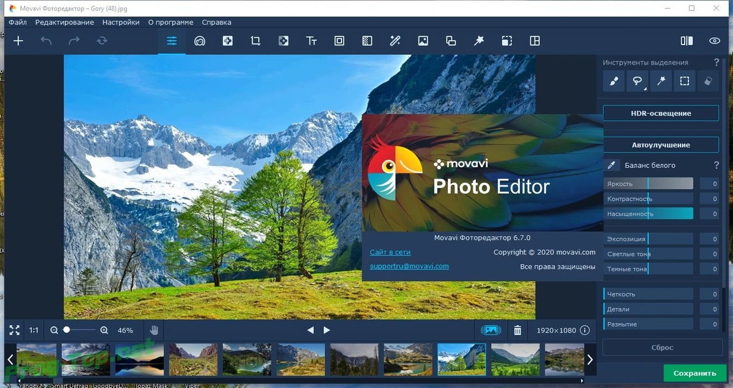Open the Справка menu
This screenshot has height=388, width=733.
point(216,22)
